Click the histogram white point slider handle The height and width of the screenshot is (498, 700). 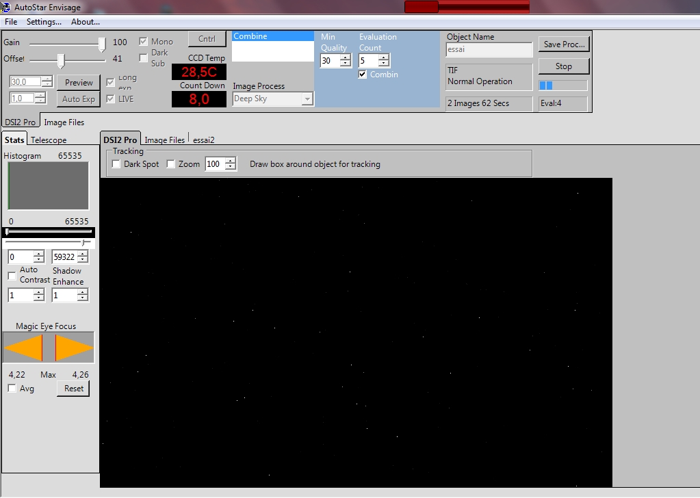[x=84, y=242]
